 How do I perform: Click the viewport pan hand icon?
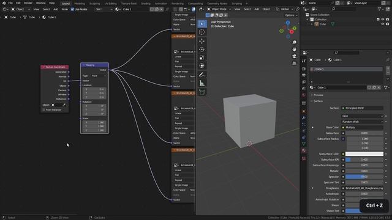coord(294,50)
